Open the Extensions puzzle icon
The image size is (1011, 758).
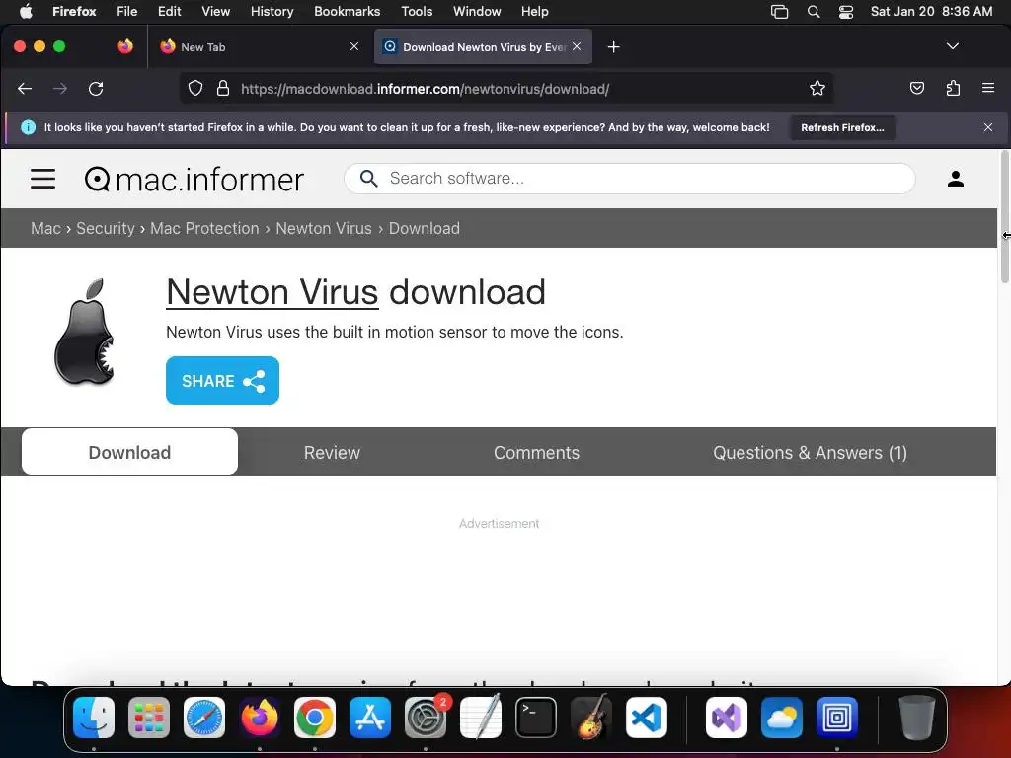point(953,88)
